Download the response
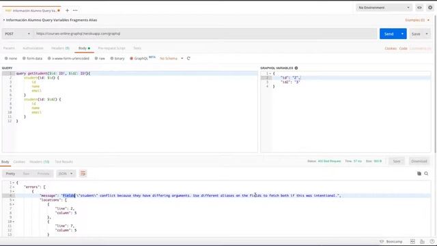Viewport: 437px width, 246px height. tap(419, 161)
